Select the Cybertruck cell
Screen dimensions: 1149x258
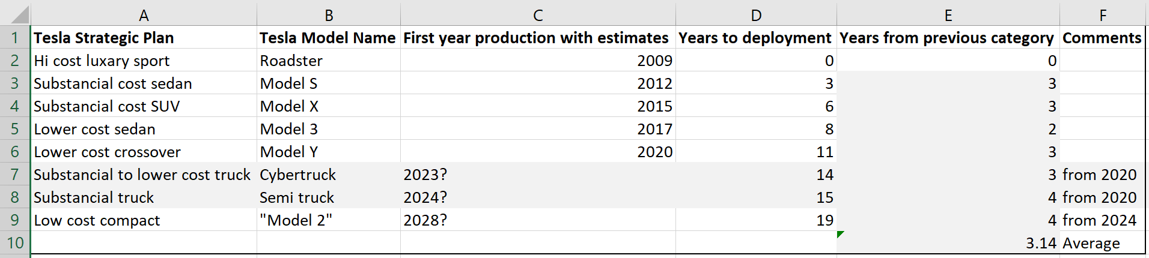click(x=329, y=175)
